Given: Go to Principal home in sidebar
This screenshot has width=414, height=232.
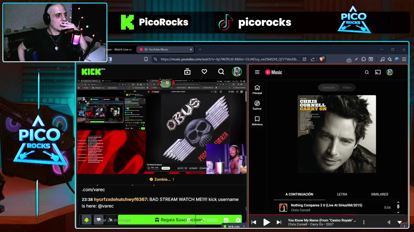Looking at the screenshot, I should click(257, 90).
